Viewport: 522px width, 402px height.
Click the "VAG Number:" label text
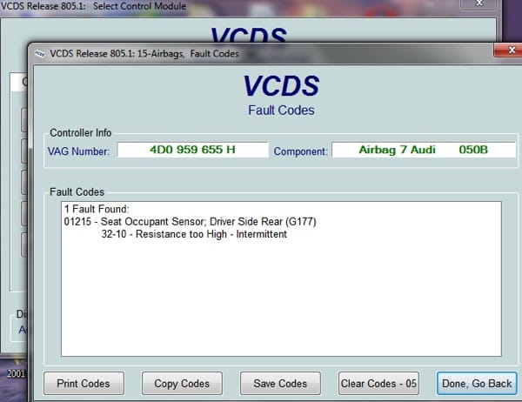tap(78, 151)
